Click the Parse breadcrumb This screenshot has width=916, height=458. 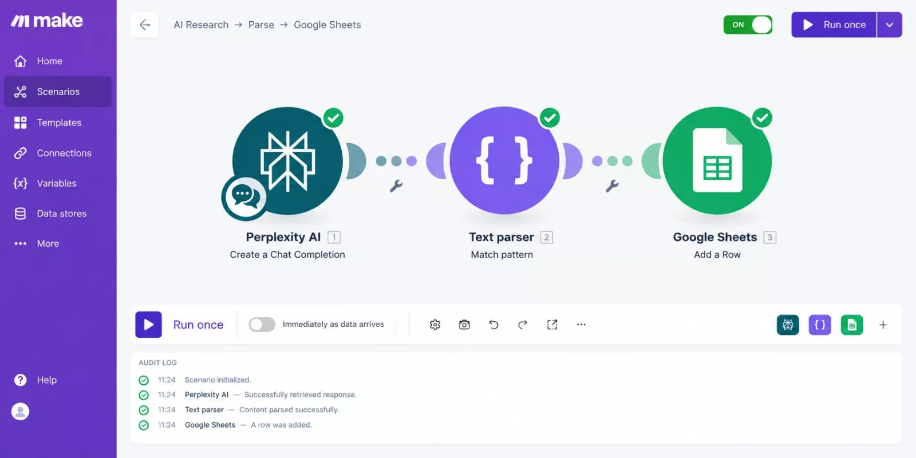(x=261, y=25)
